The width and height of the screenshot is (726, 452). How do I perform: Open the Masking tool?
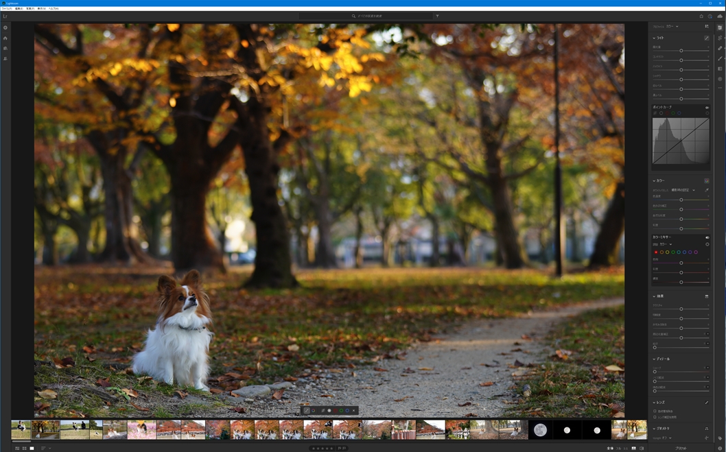click(720, 59)
